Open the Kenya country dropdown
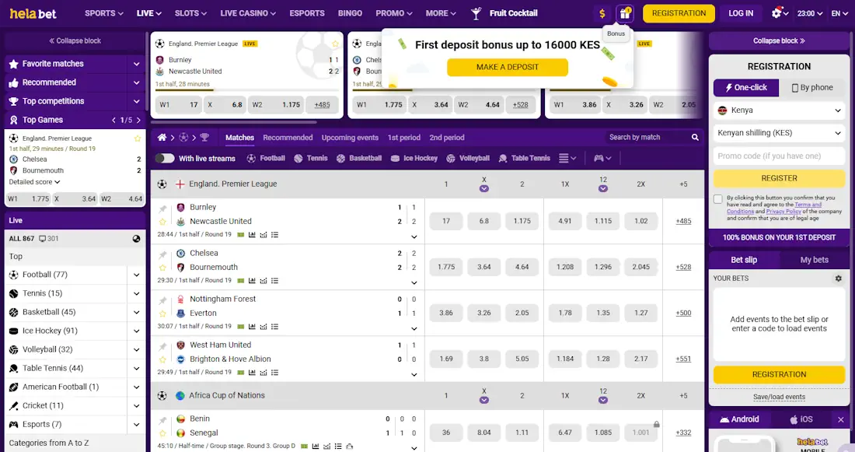This screenshot has width=855, height=452. [x=777, y=110]
